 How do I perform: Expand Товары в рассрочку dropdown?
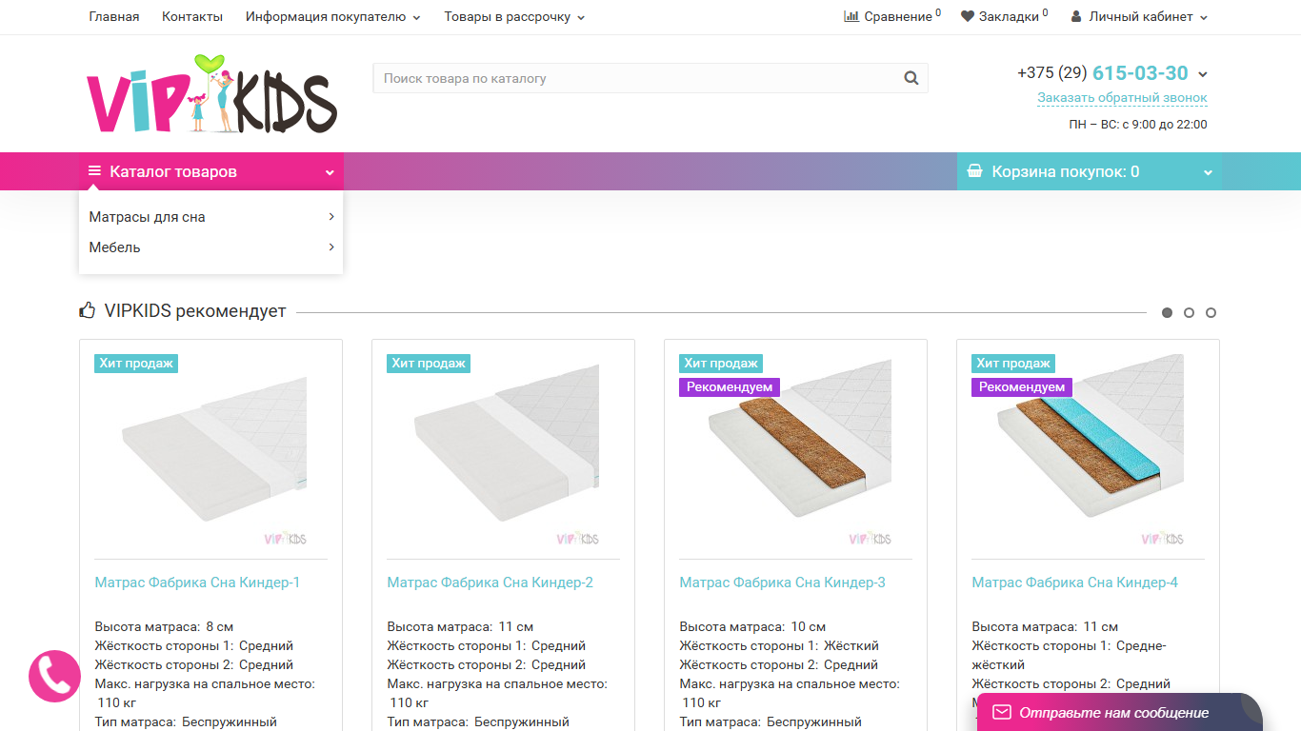[x=514, y=16]
